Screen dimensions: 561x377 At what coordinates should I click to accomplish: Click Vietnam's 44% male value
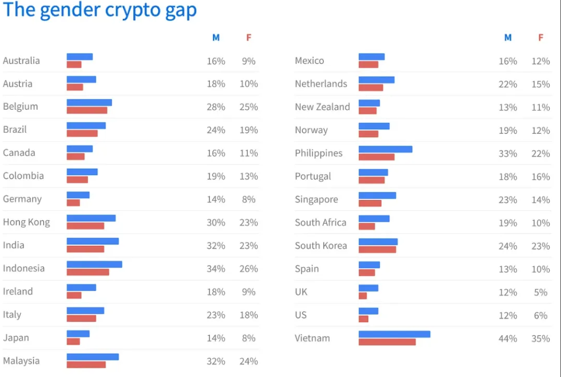507,338
